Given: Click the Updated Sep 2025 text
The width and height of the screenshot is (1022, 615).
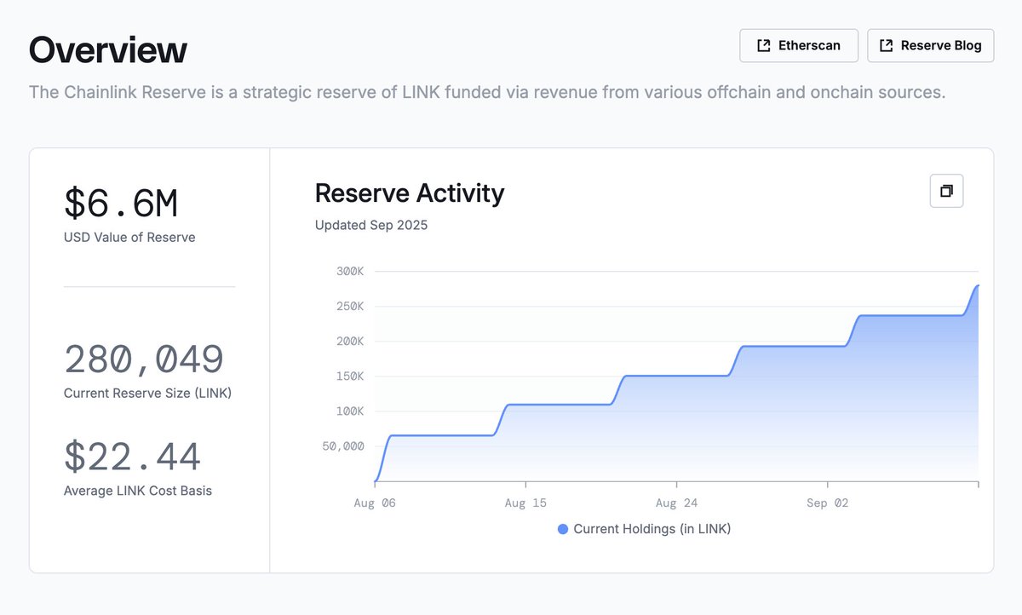Looking at the screenshot, I should [x=371, y=226].
